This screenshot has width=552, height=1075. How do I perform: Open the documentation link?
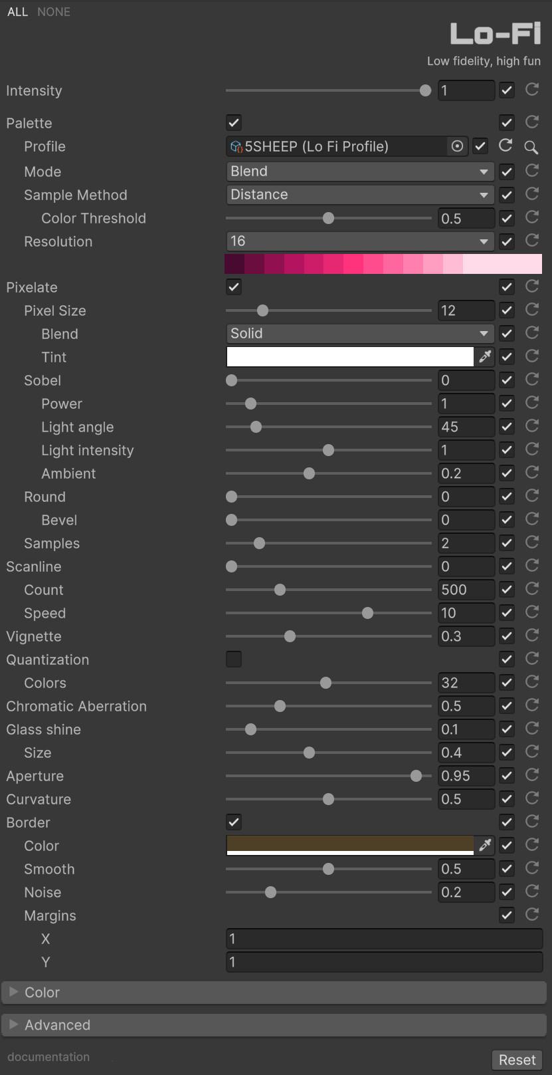click(x=48, y=1057)
